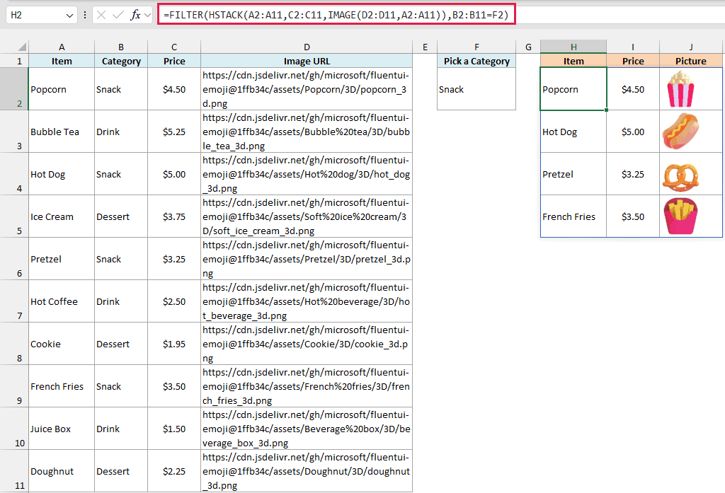Select the $3.50 cell in column I
The image size is (725, 493).
point(633,216)
